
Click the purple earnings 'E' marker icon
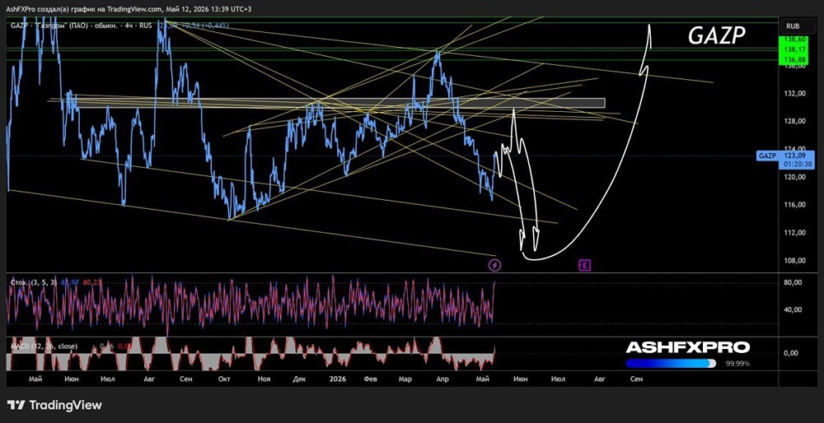point(584,265)
